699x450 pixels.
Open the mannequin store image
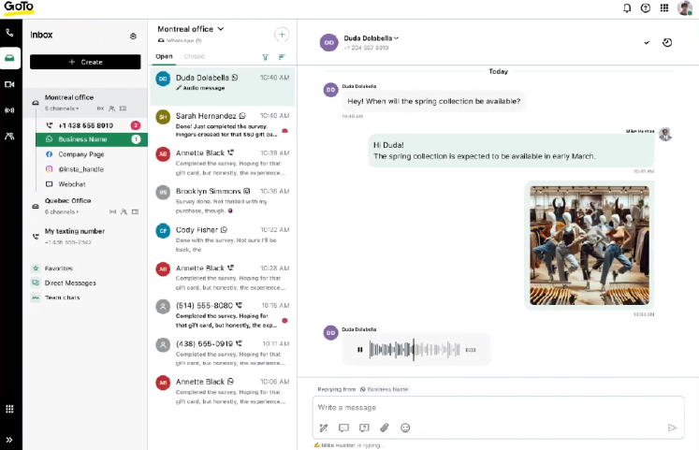(x=590, y=245)
